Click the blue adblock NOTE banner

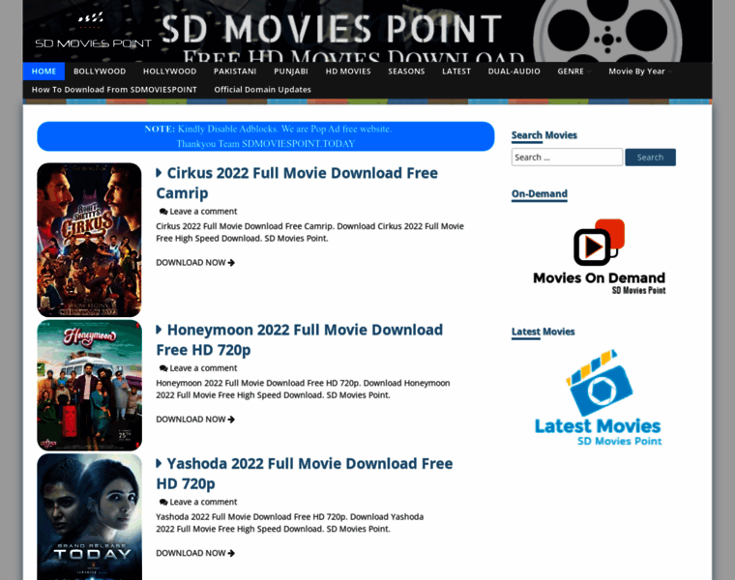[x=266, y=136]
